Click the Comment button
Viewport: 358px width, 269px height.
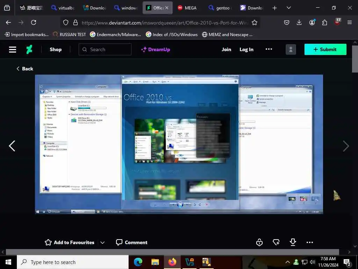point(131,242)
